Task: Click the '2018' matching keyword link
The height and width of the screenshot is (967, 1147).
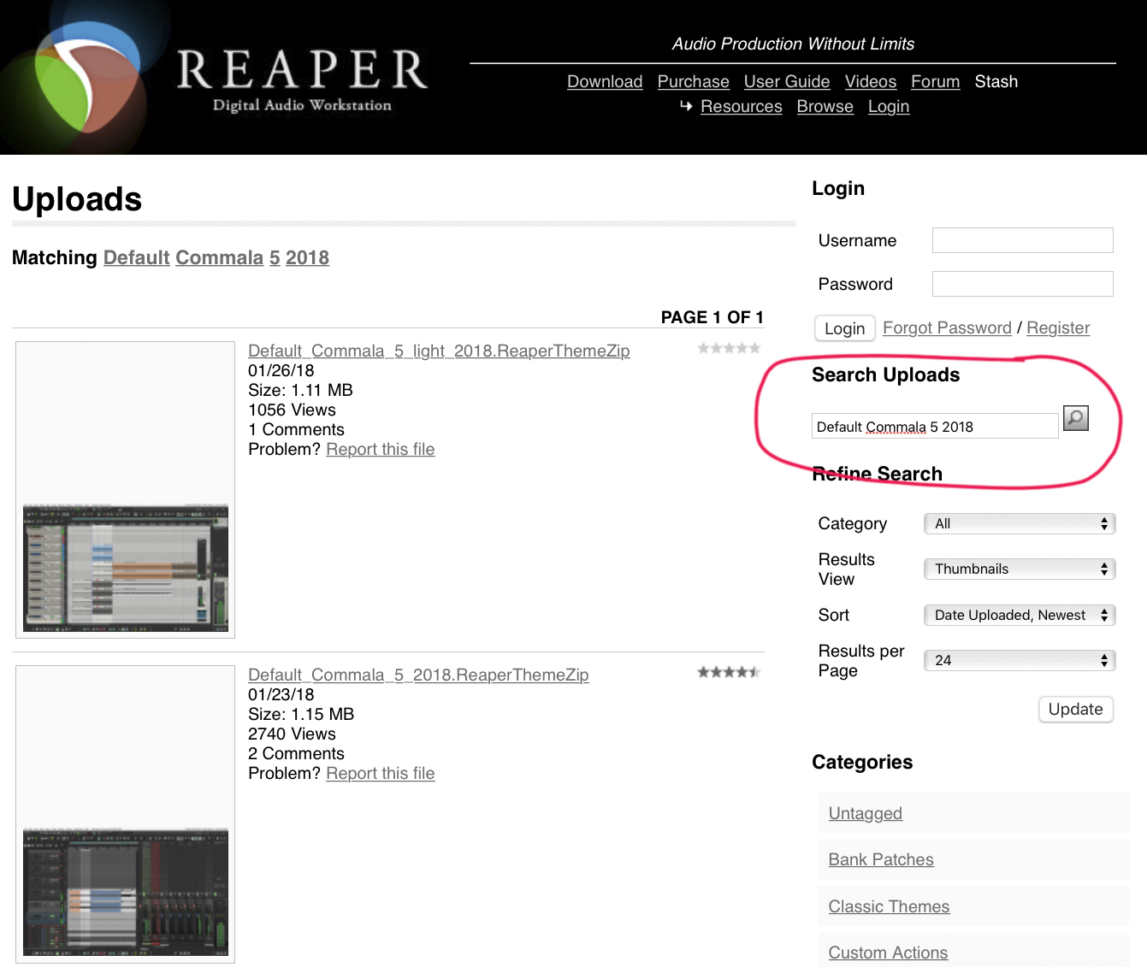Action: [x=307, y=257]
